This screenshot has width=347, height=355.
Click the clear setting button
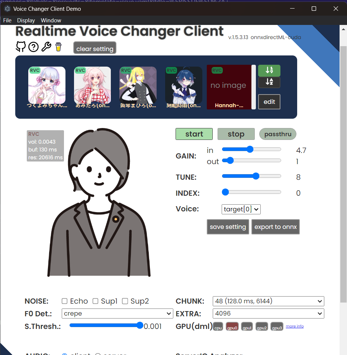[x=94, y=48]
